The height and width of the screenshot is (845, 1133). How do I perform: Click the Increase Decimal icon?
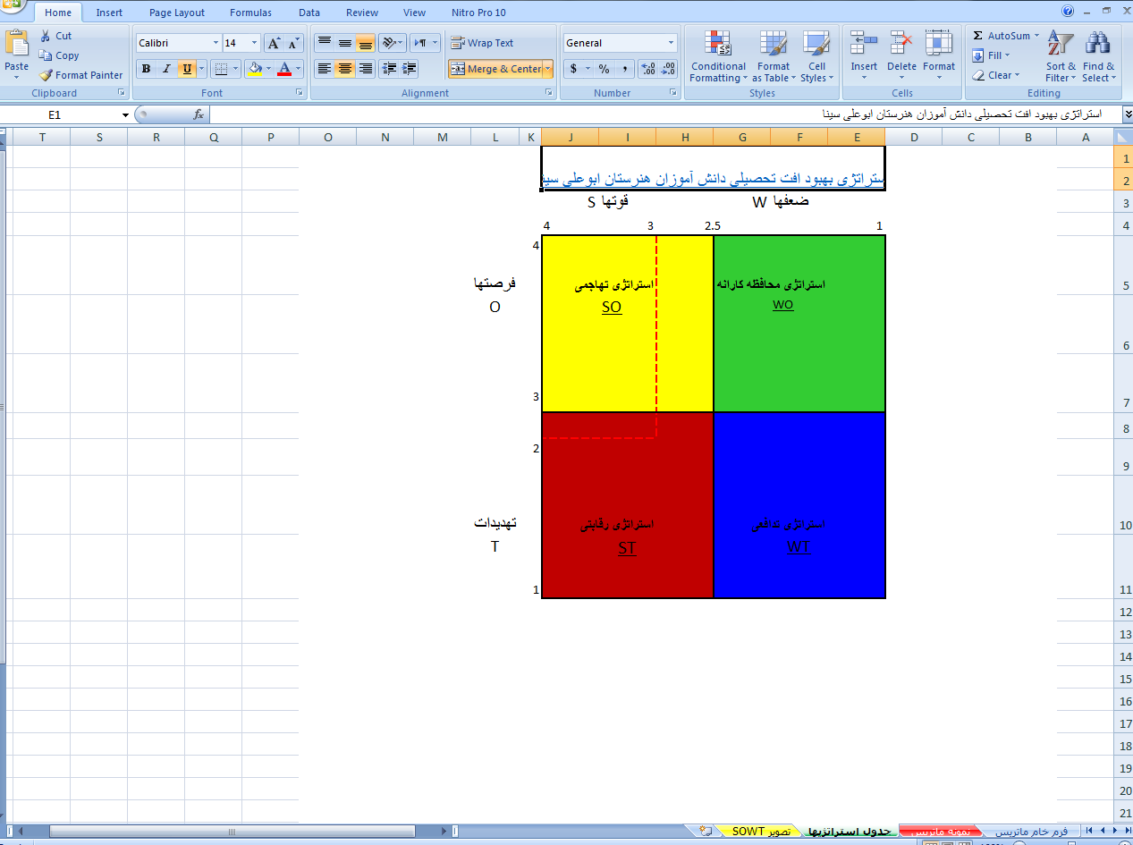point(648,69)
